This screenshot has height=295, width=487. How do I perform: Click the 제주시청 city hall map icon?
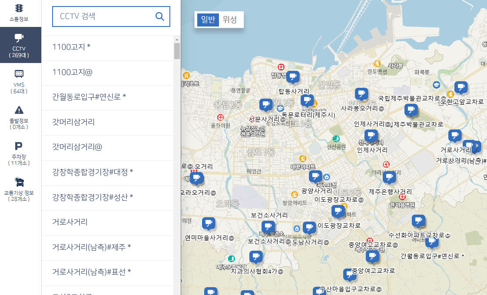coord(326,177)
